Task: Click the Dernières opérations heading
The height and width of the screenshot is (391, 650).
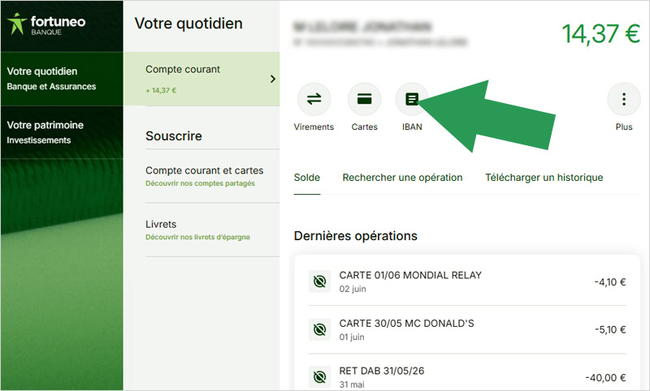Action: pos(356,236)
